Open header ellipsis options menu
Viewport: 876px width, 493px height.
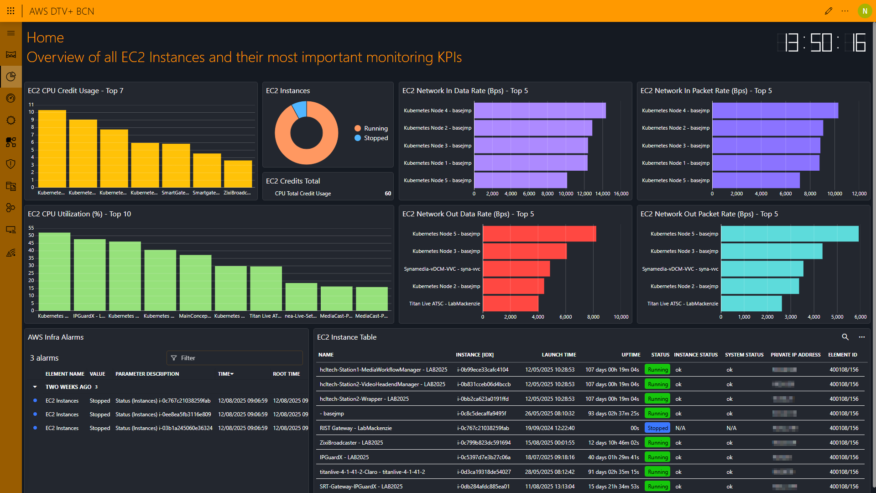point(845,11)
